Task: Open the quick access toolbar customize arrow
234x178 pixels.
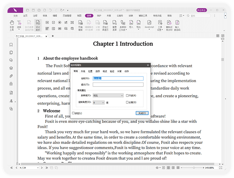Action: [68, 10]
